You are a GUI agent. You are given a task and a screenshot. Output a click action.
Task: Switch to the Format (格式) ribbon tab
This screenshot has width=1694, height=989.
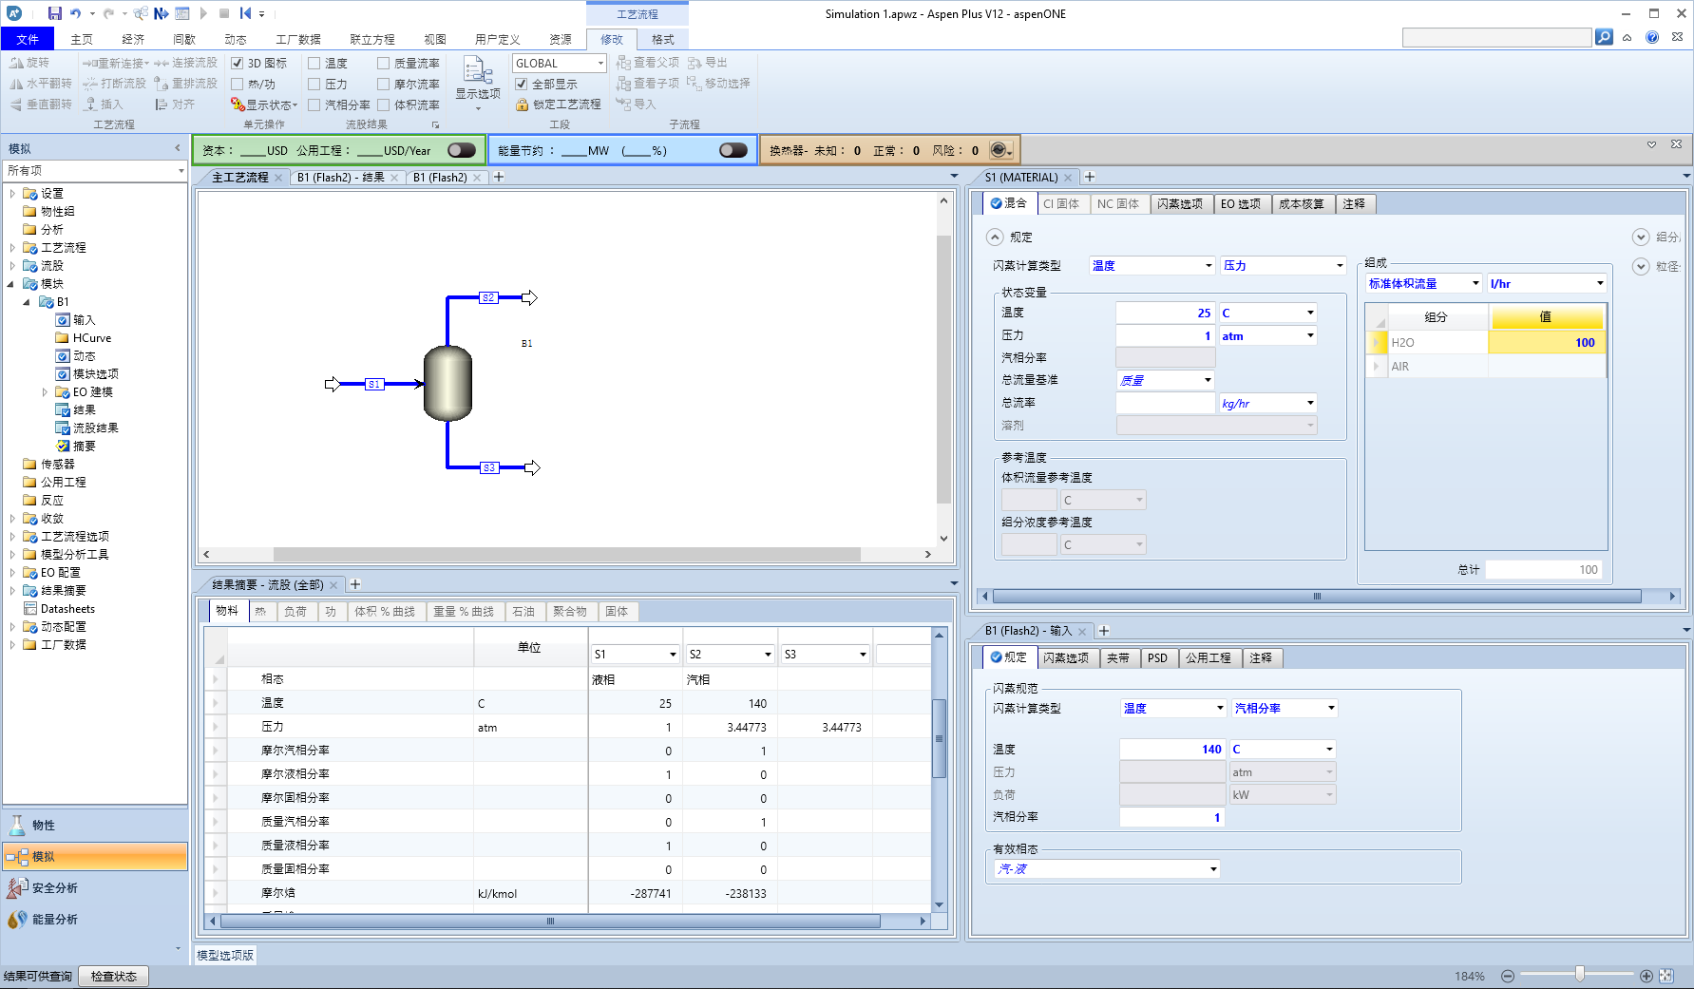click(x=663, y=39)
